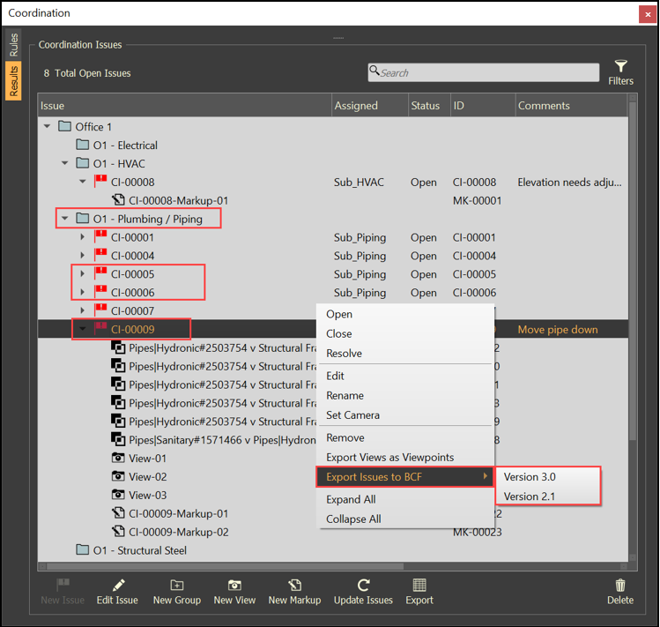
Task: Click the Filters funnel icon
Action: pos(620,66)
